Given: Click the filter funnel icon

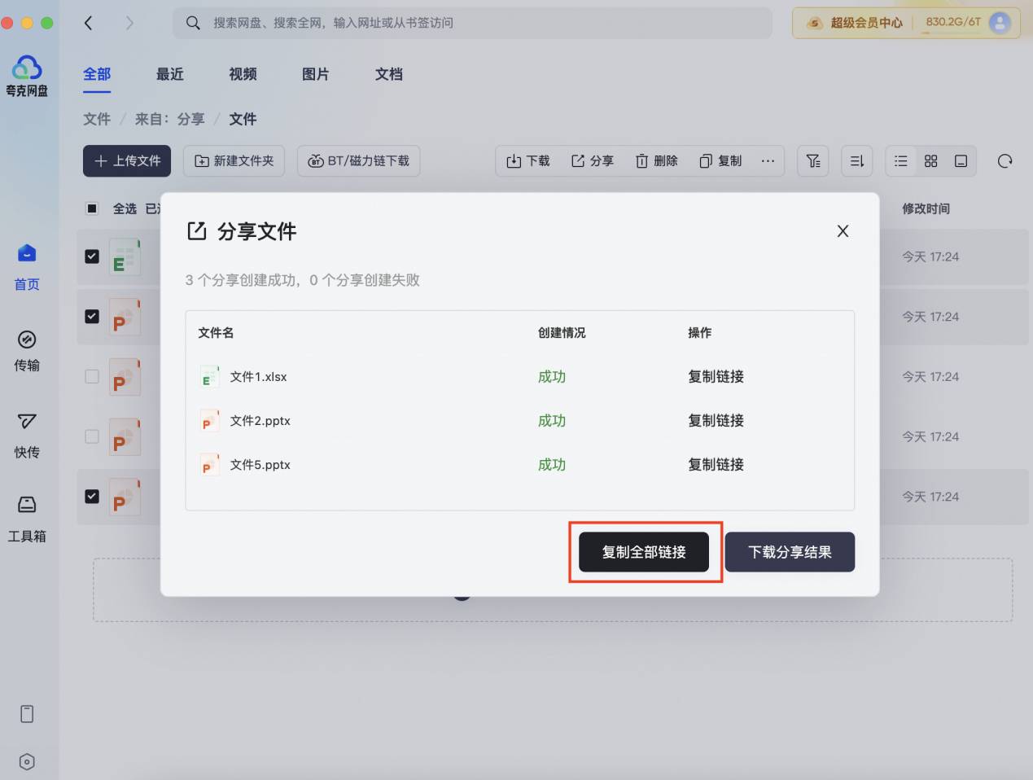Looking at the screenshot, I should 812,161.
